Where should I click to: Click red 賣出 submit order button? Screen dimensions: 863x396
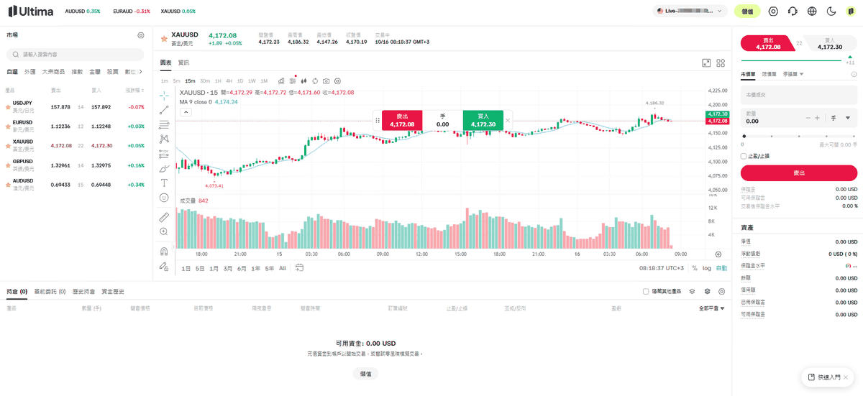point(799,173)
